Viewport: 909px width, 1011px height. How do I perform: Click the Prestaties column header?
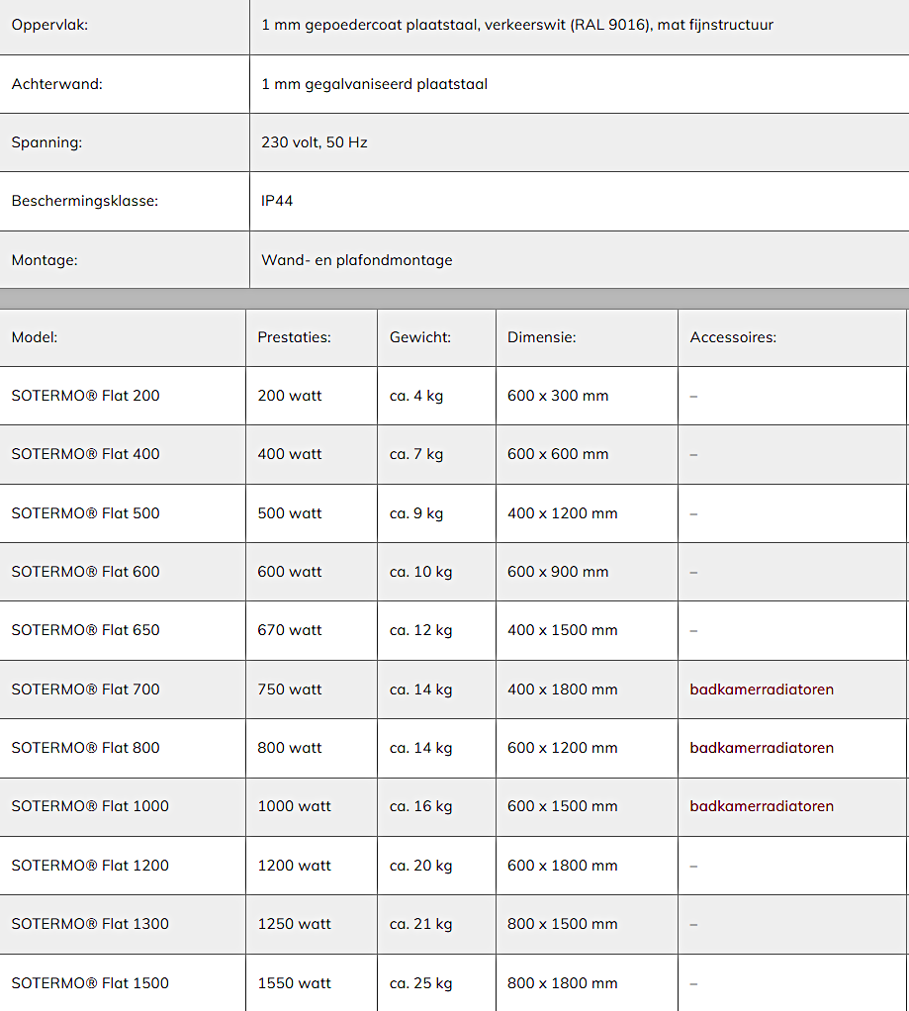tap(294, 337)
